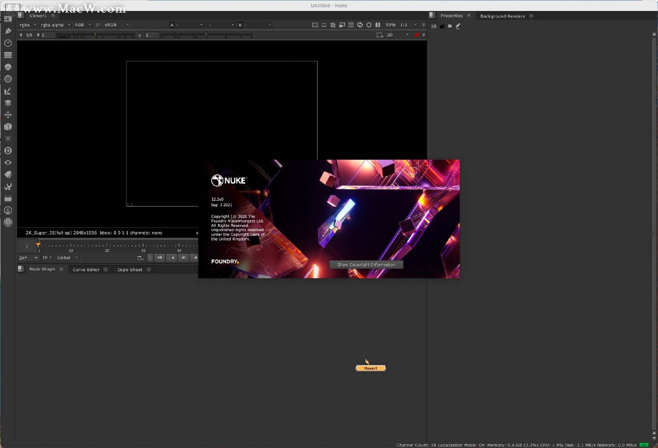Open the Color nodes menu
Viewport: 658px width, 448px height.
[x=8, y=67]
